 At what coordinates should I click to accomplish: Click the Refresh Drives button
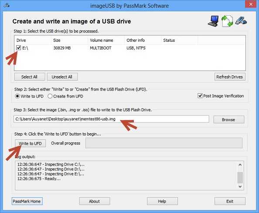[230, 77]
